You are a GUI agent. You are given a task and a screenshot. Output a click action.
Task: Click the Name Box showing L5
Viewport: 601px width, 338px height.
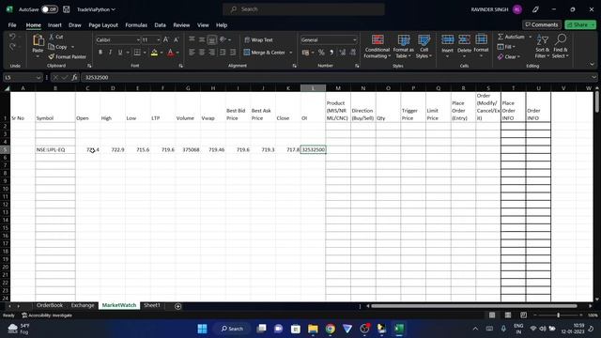[x=22, y=77]
